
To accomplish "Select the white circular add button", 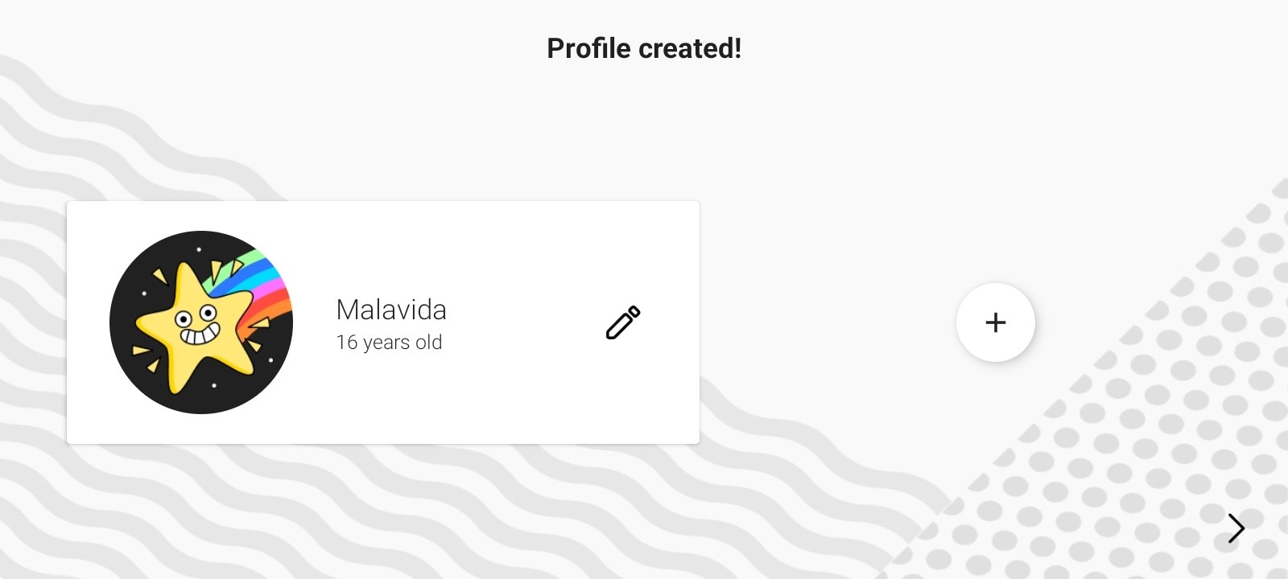I will 996,322.
